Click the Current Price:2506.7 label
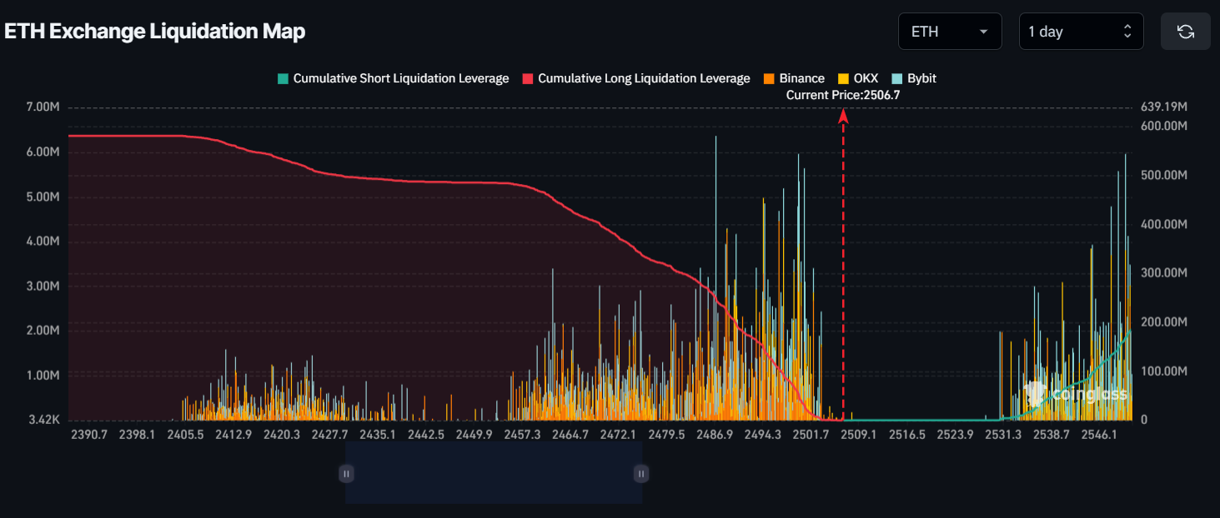 (x=843, y=95)
